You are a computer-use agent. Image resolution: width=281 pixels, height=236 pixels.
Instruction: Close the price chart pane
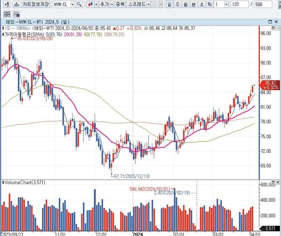tap(278, 28)
